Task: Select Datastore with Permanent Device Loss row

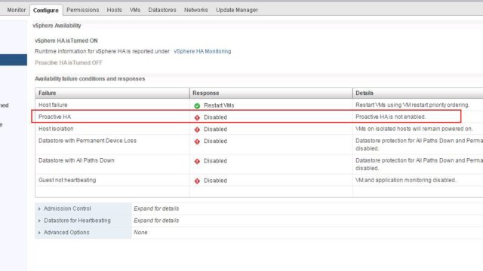Action: click(259, 145)
